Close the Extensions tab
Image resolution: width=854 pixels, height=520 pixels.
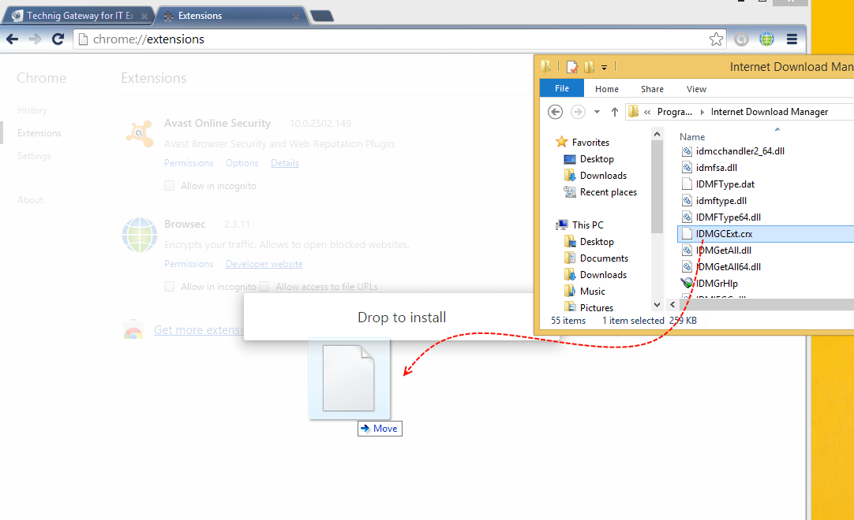296,17
